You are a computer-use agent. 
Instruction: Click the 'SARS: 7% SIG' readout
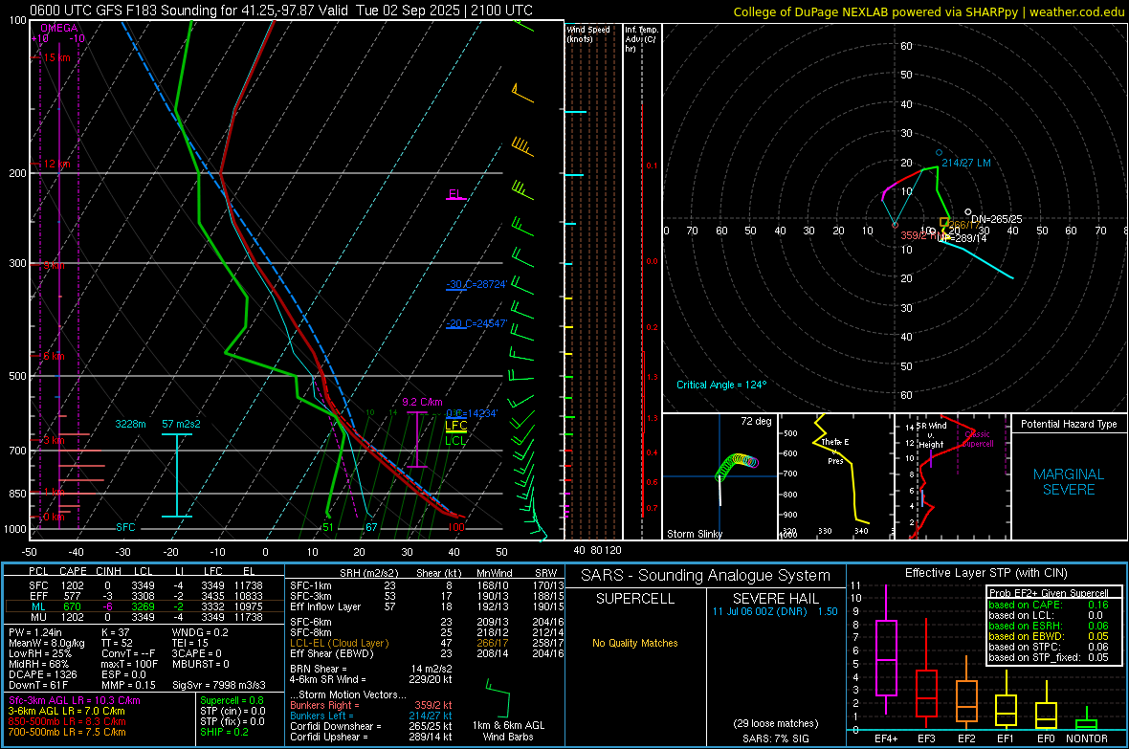tap(775, 738)
